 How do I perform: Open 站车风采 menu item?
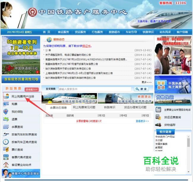(165, 32)
